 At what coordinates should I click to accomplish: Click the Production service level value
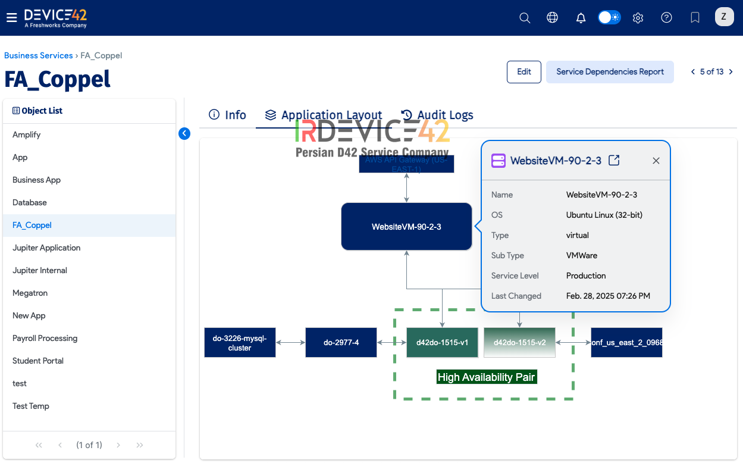pyautogui.click(x=586, y=276)
